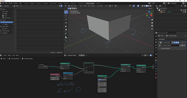Select Direction mode on Curve Line node
Screen dimensions: 187x98
tap(104, 80)
